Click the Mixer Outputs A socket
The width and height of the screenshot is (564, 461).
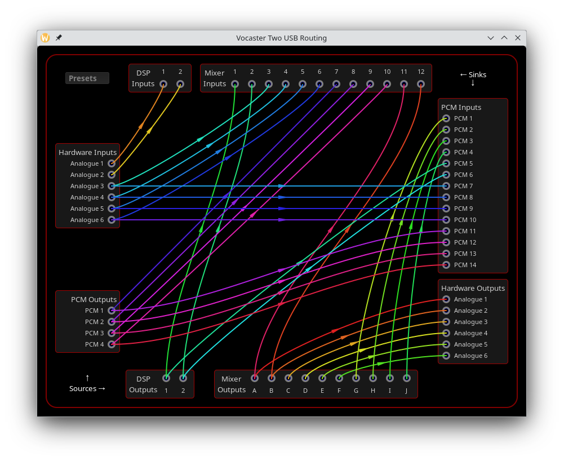point(255,378)
